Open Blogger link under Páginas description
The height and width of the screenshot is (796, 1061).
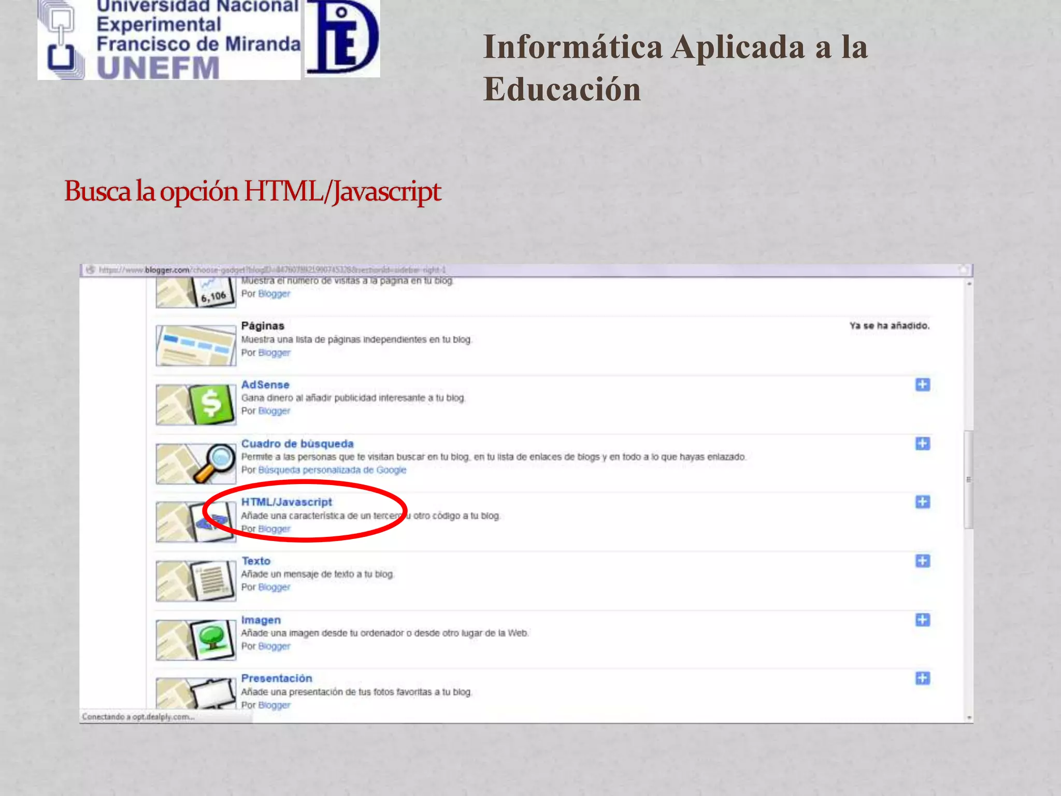[x=274, y=353]
